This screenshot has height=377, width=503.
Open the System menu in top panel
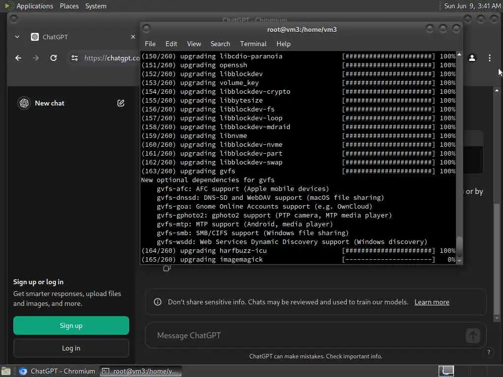click(x=96, y=6)
